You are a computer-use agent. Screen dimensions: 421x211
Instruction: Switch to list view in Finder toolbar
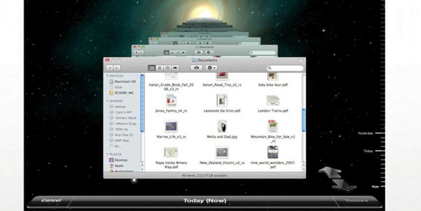pos(159,68)
